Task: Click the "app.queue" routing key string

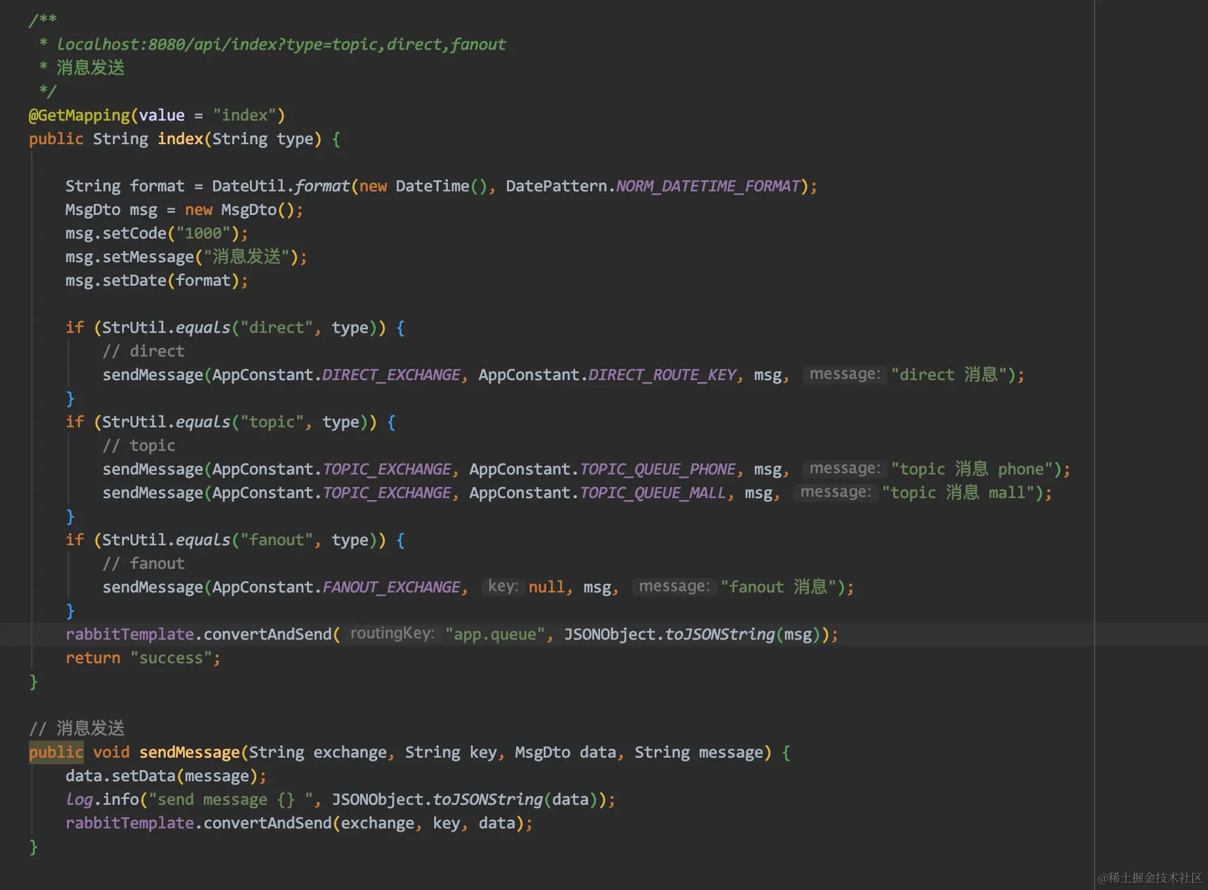Action: tap(495, 634)
